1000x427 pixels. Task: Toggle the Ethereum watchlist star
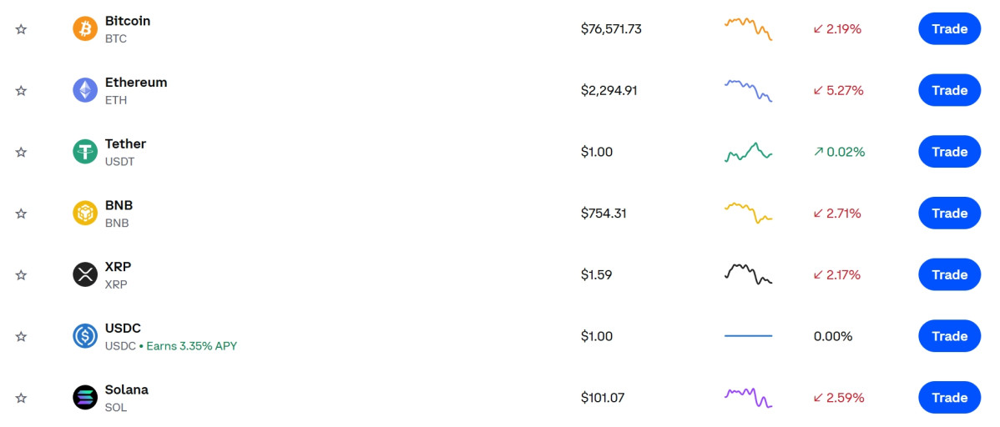tap(21, 90)
